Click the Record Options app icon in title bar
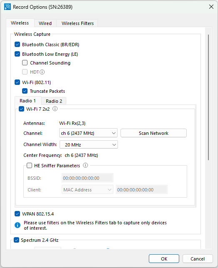The height and width of the screenshot is (268, 218). [8, 7]
